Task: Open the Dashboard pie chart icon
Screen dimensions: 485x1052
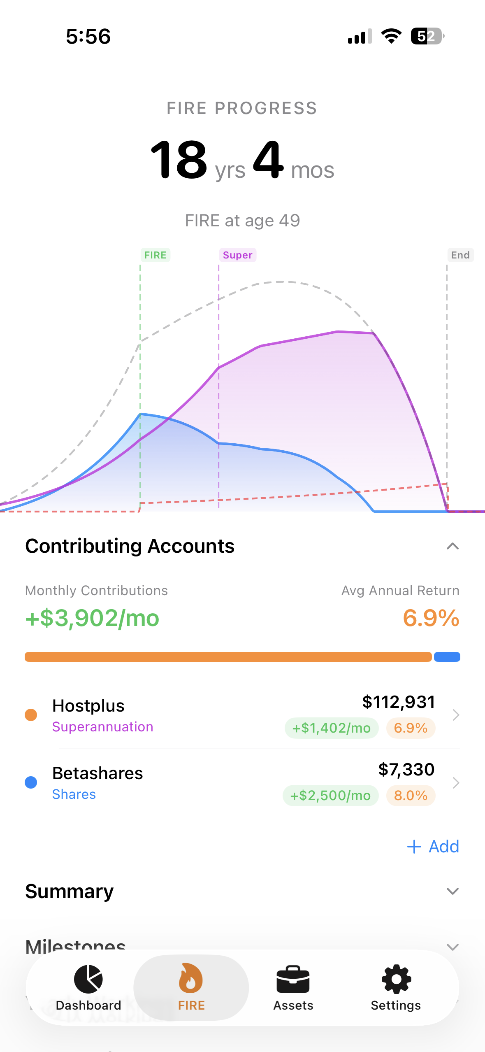Action: (88, 979)
